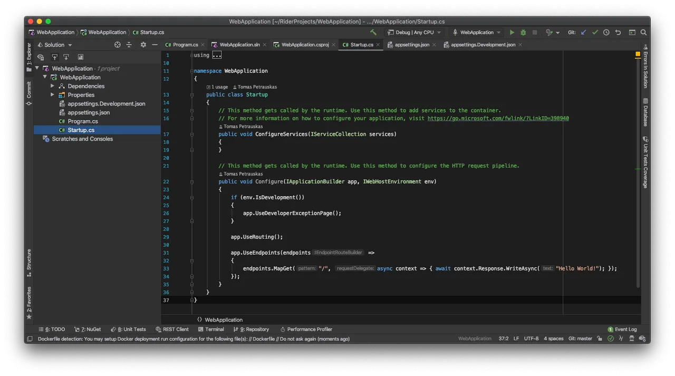
Task: Open the 7: NuGet tool window
Action: [x=88, y=329]
